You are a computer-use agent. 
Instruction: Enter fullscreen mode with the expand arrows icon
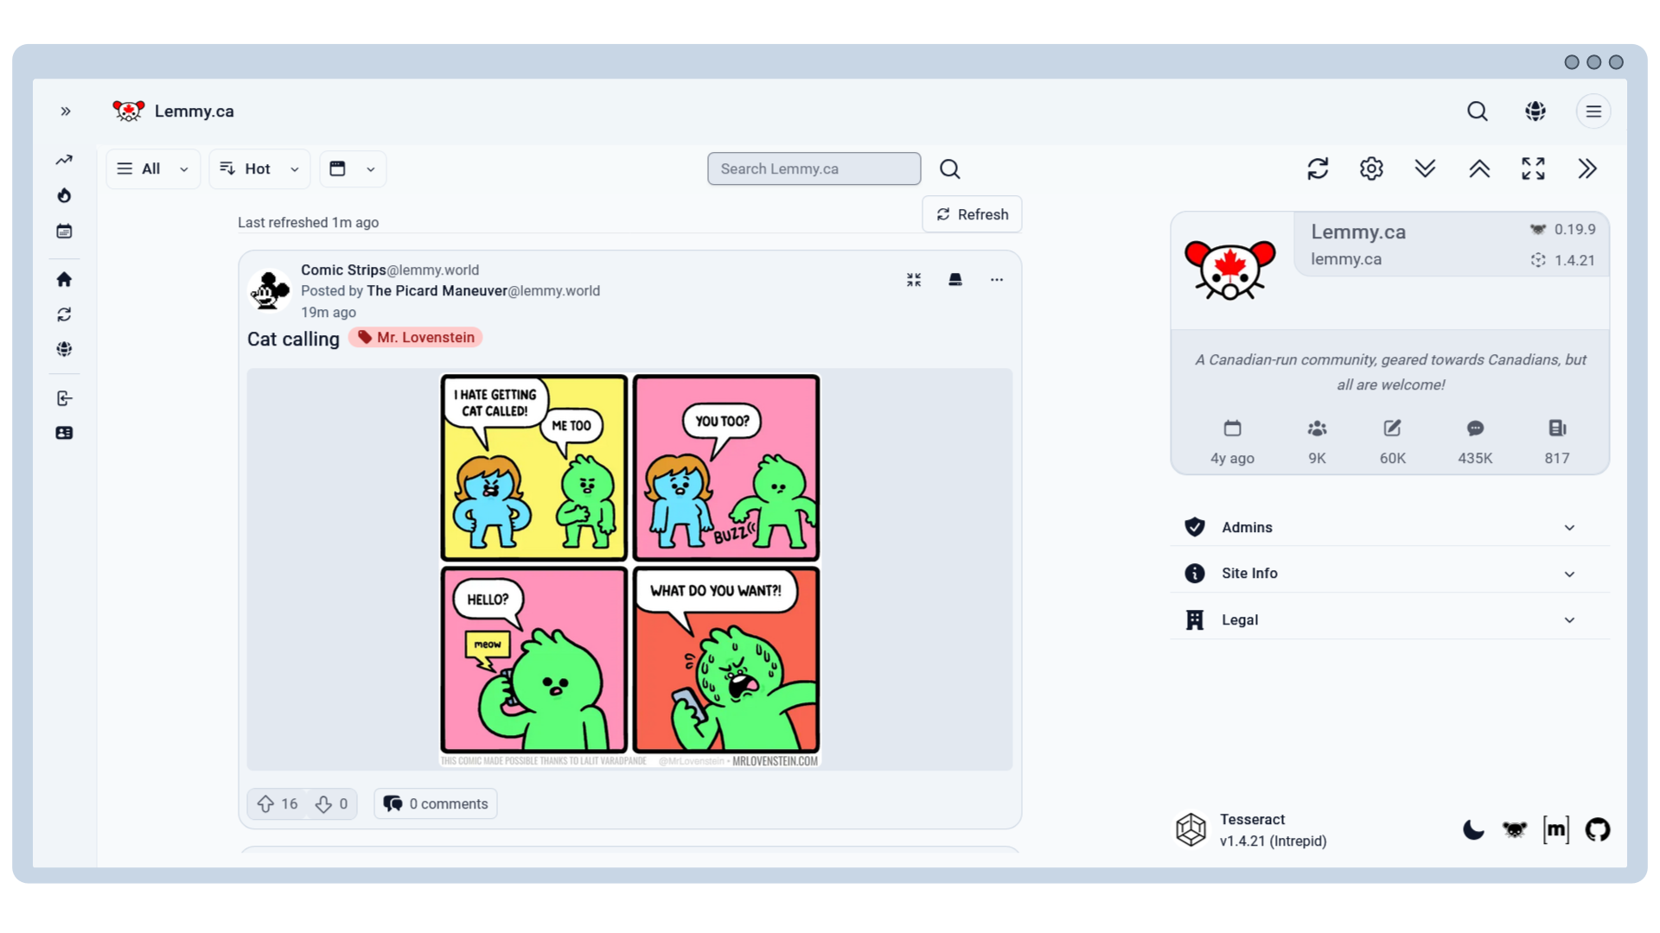click(1533, 168)
